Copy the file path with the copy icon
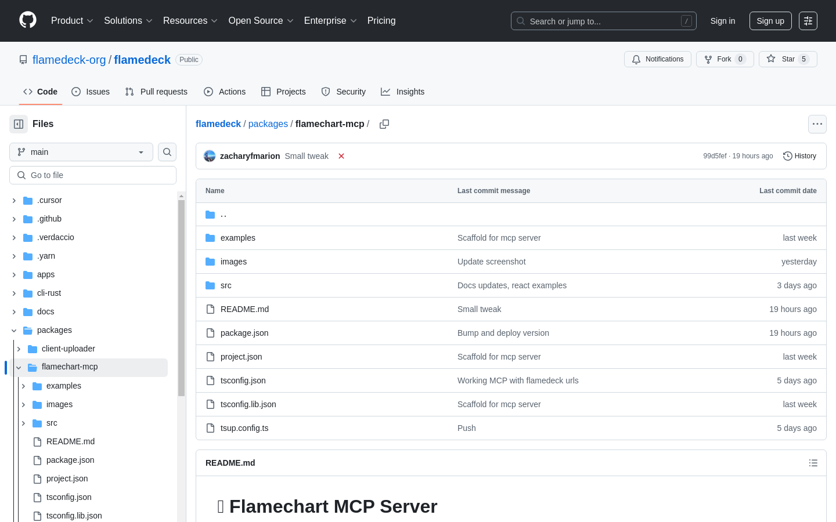The height and width of the screenshot is (522, 836). tap(384, 124)
